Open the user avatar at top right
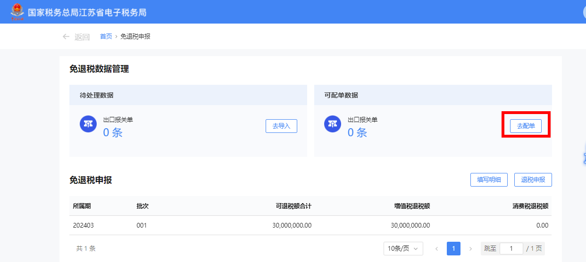 [x=583, y=12]
